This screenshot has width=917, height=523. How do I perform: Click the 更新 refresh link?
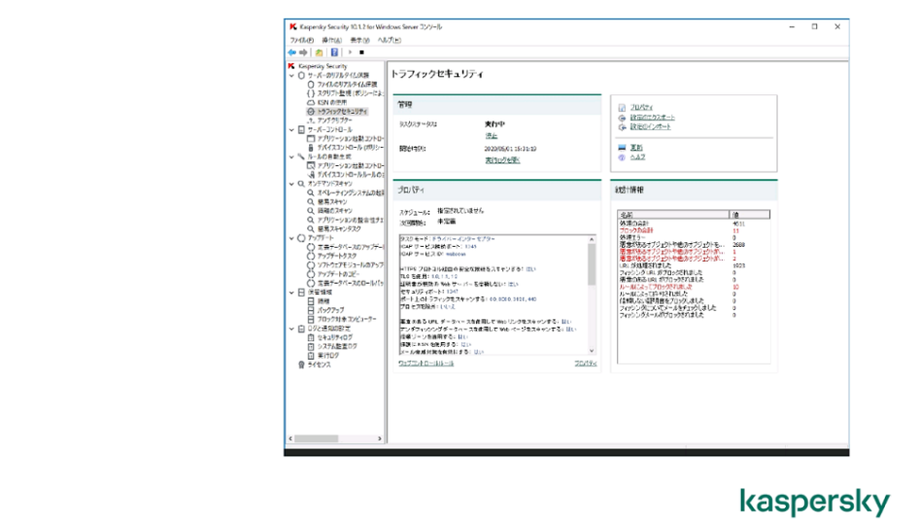pyautogui.click(x=636, y=148)
